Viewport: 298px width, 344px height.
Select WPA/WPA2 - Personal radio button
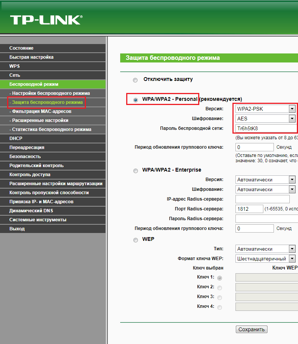click(x=135, y=100)
